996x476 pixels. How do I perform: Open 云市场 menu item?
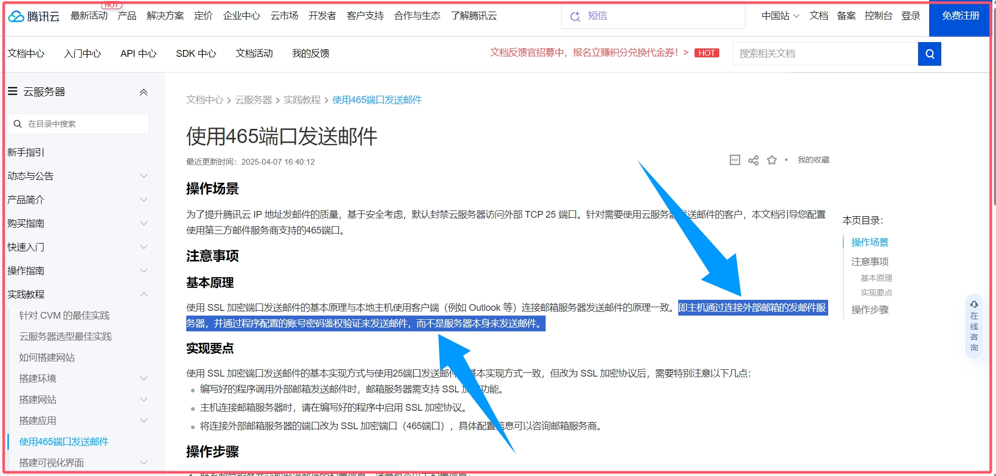tap(284, 16)
